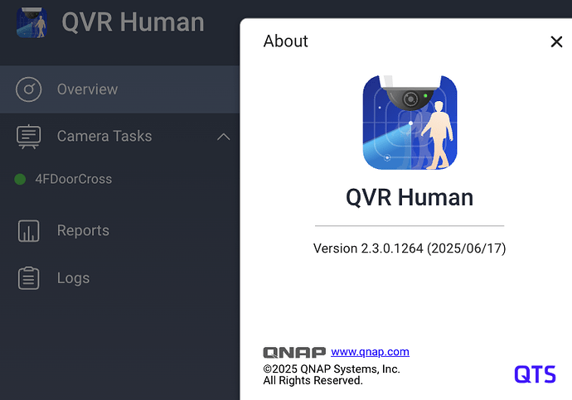Click the QVR Human app logo in header
Viewport: 572px width, 400px height.
(32, 22)
